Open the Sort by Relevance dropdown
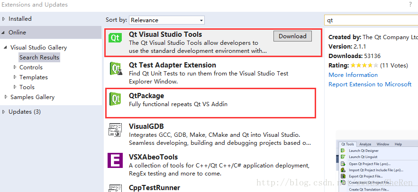 tap(167, 20)
